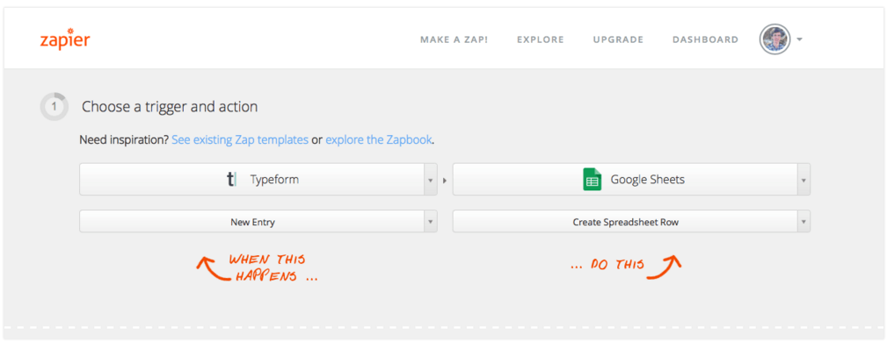Select the Typeform trigger app box
This screenshot has height=342, width=887.
[251, 180]
